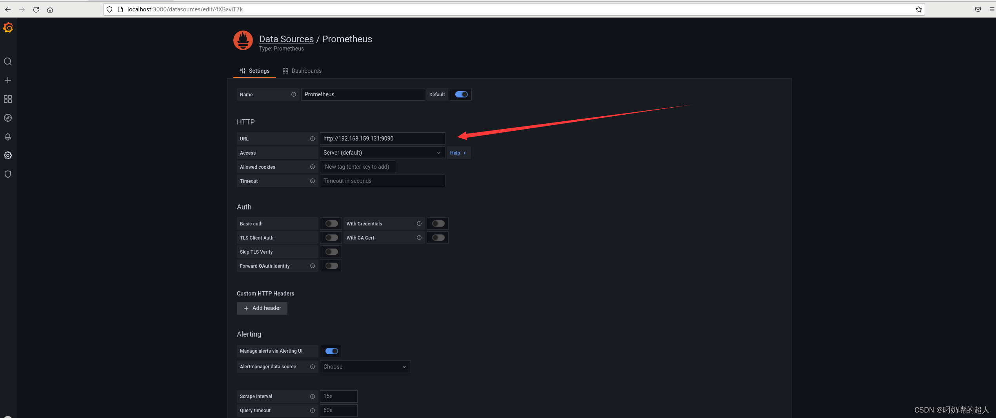996x418 pixels.
Task: Click the browser back arrow
Action: click(x=8, y=9)
